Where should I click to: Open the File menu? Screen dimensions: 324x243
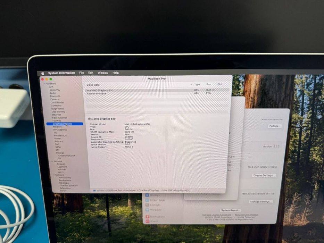click(x=82, y=73)
